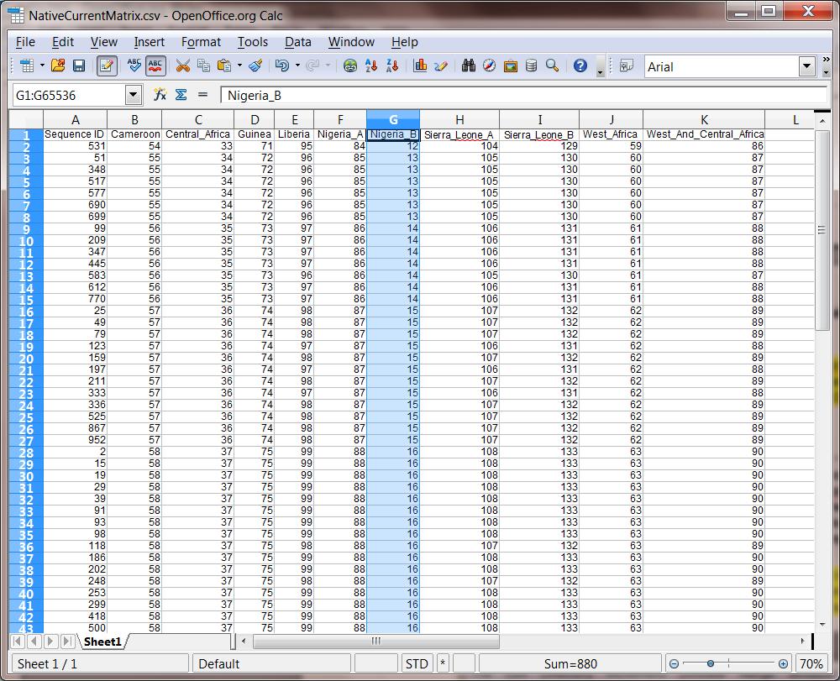Open Data Sources

coord(532,65)
